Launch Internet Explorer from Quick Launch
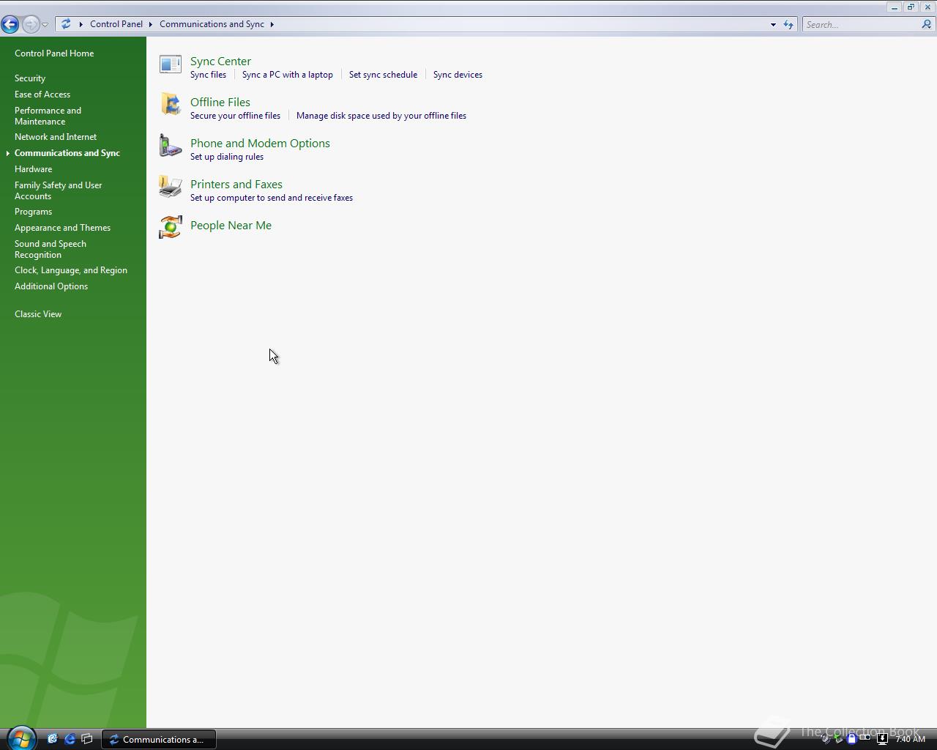Screen dimensions: 937x750 pyautogui.click(x=70, y=739)
